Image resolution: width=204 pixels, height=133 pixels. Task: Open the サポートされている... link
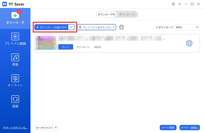click(15, 127)
